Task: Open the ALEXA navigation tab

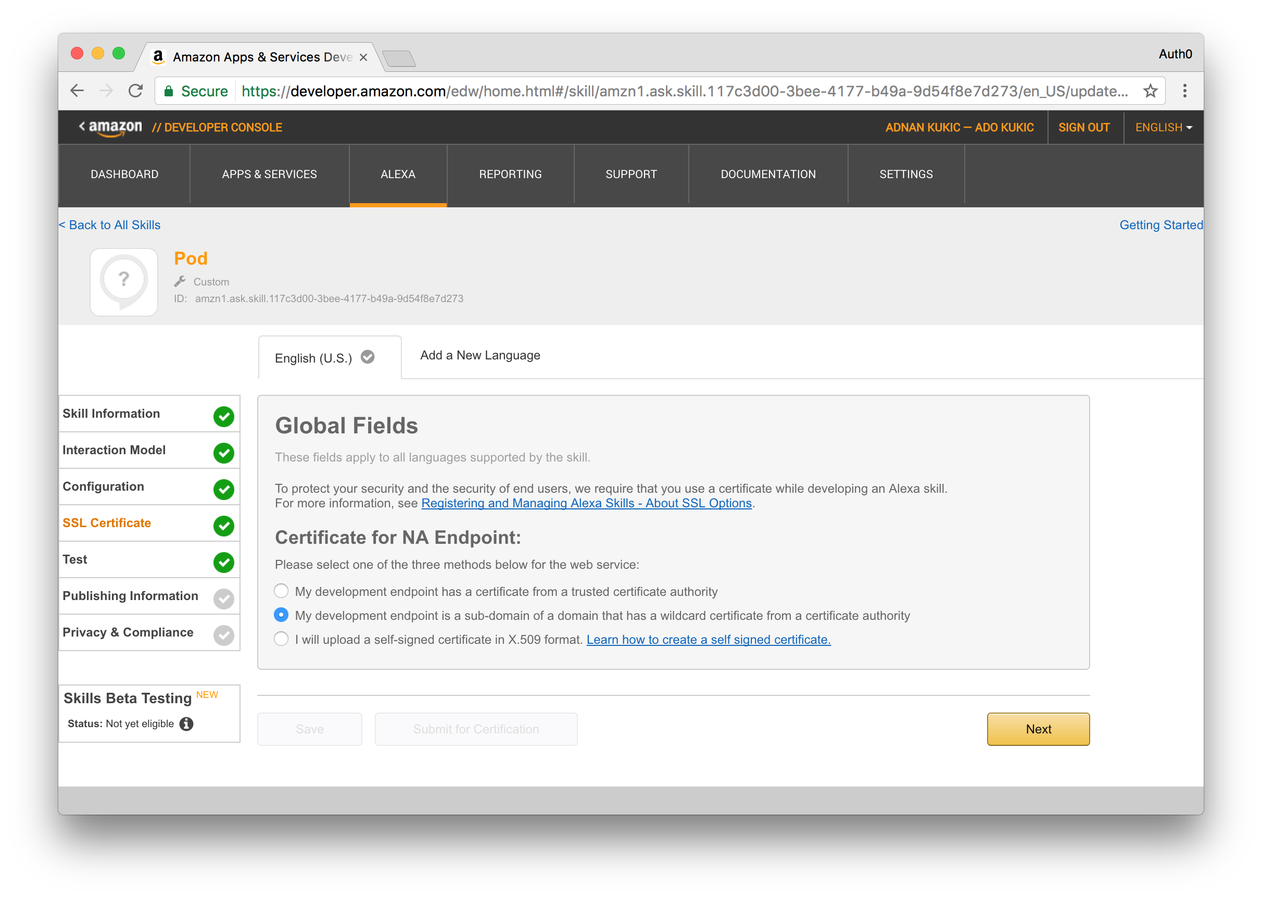Action: pyautogui.click(x=398, y=174)
